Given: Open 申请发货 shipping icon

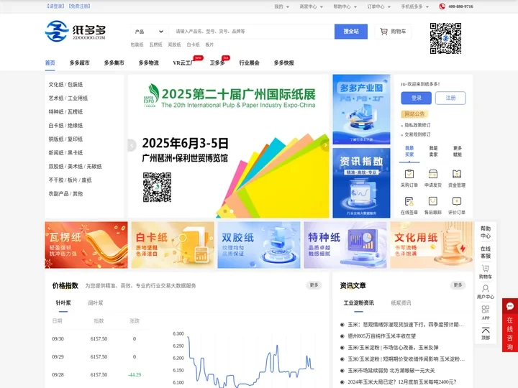Looking at the screenshot, I should click(x=433, y=174).
